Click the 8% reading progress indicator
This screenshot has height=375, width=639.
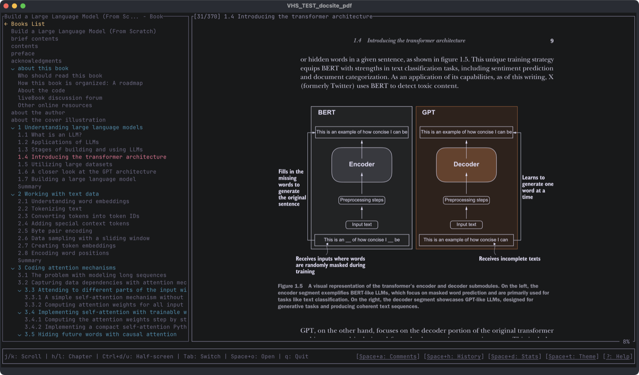(626, 342)
